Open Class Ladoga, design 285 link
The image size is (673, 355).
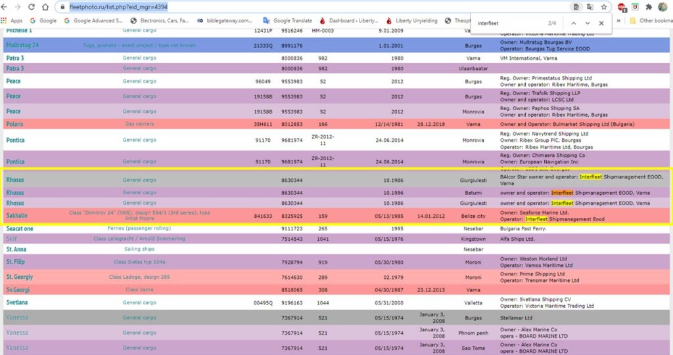pos(139,277)
